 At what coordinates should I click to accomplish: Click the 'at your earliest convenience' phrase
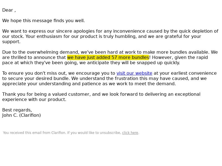185,73
